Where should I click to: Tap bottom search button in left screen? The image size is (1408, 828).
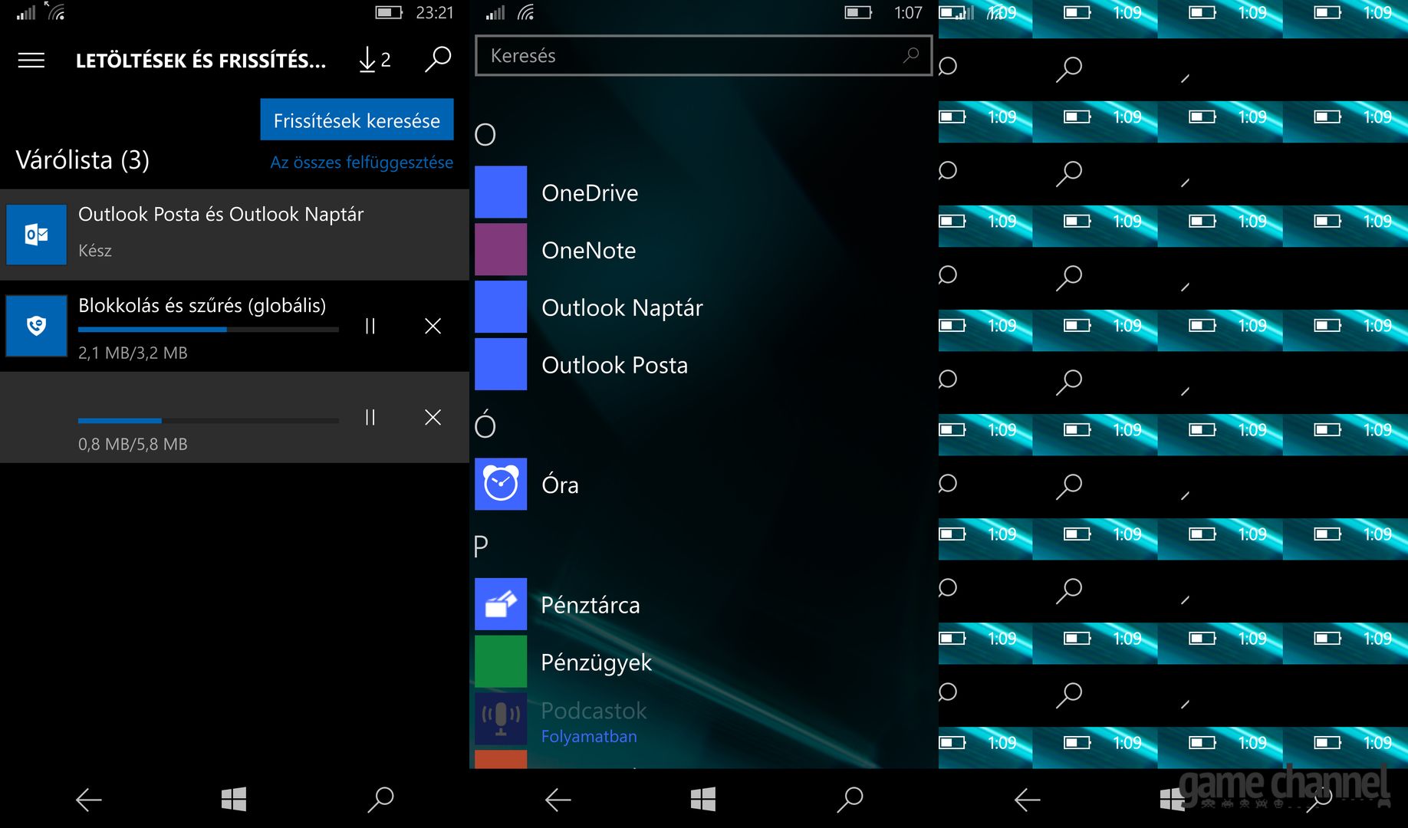(x=380, y=800)
